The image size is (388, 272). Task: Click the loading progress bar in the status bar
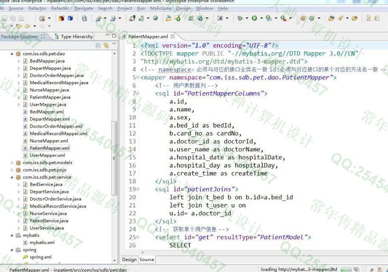[x=346, y=269]
